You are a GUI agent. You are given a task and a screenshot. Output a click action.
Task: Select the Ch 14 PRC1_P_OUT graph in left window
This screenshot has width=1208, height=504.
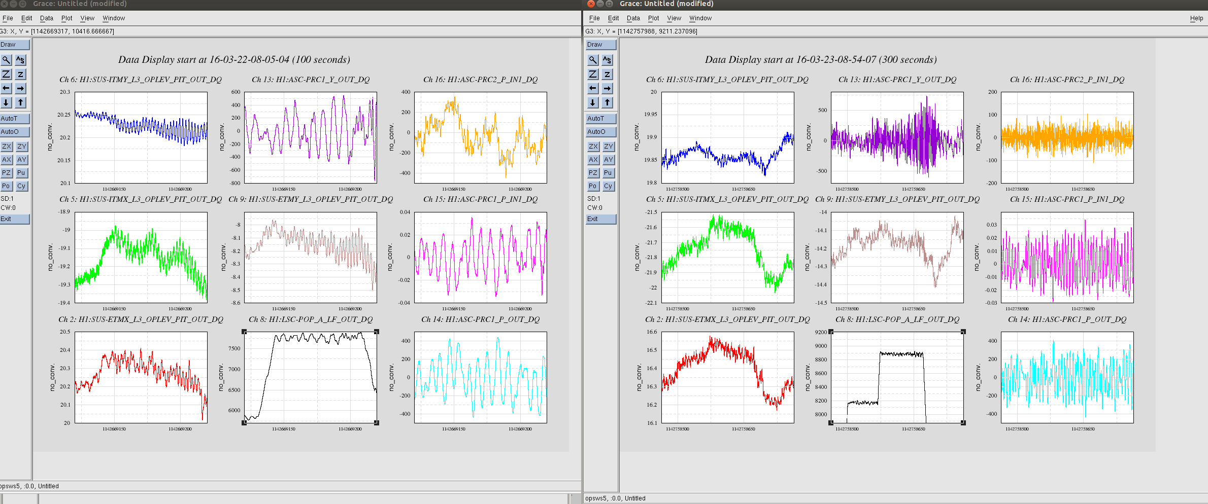pos(481,377)
